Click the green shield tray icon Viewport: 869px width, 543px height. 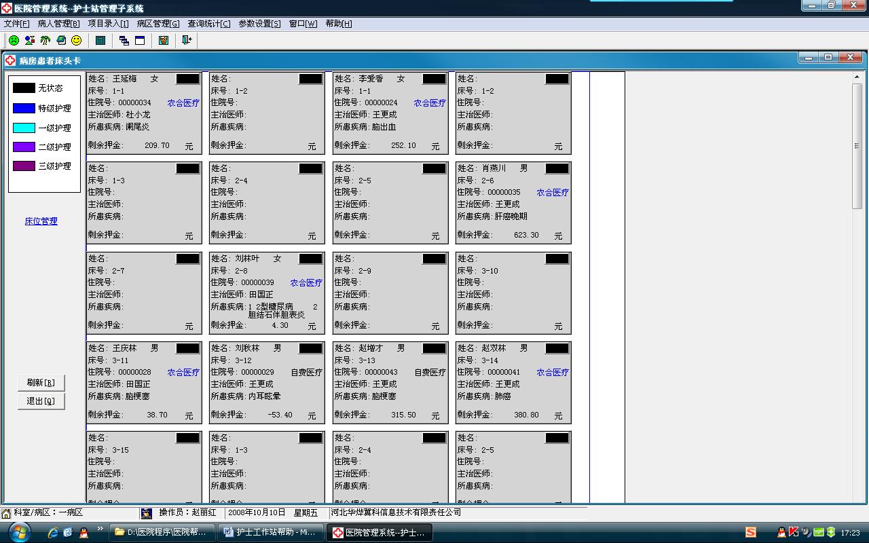coord(830,532)
